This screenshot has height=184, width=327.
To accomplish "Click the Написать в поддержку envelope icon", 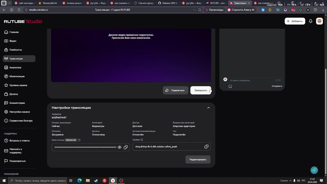I will pos(6,151).
